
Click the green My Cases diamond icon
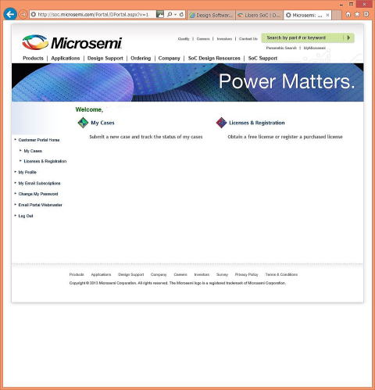tap(83, 123)
